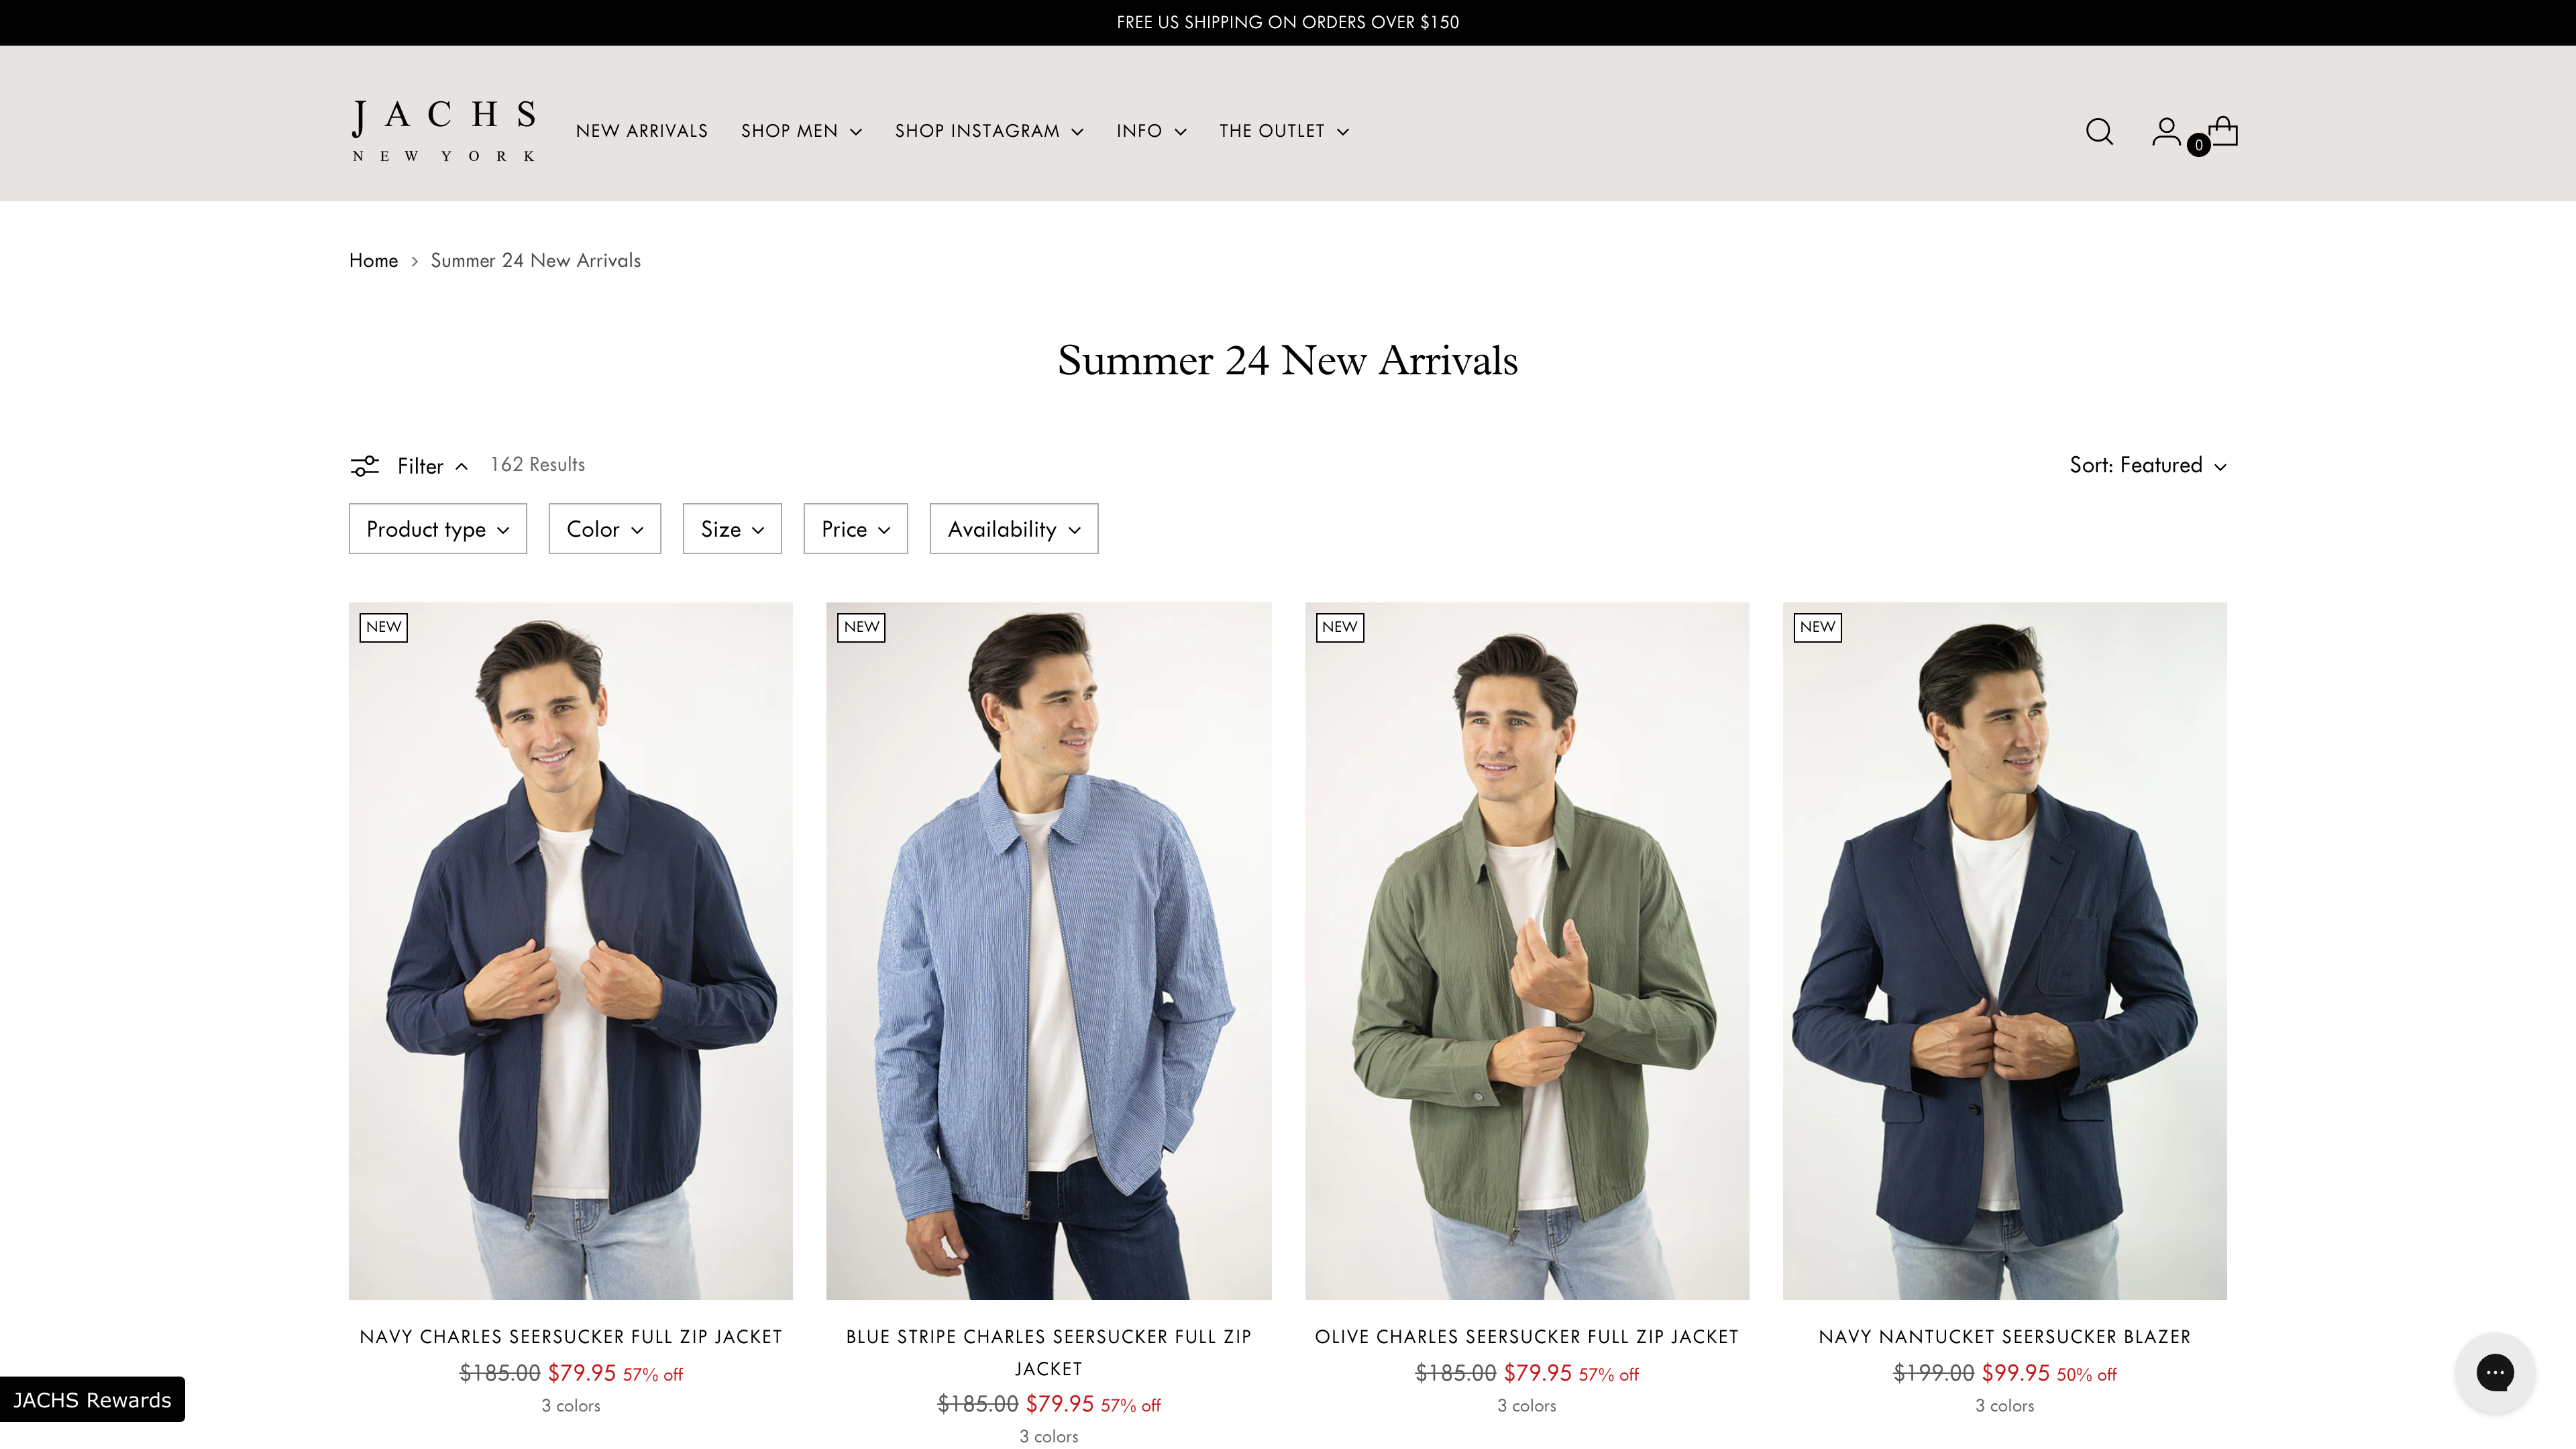
Task: Open the search icon
Action: (2099, 131)
